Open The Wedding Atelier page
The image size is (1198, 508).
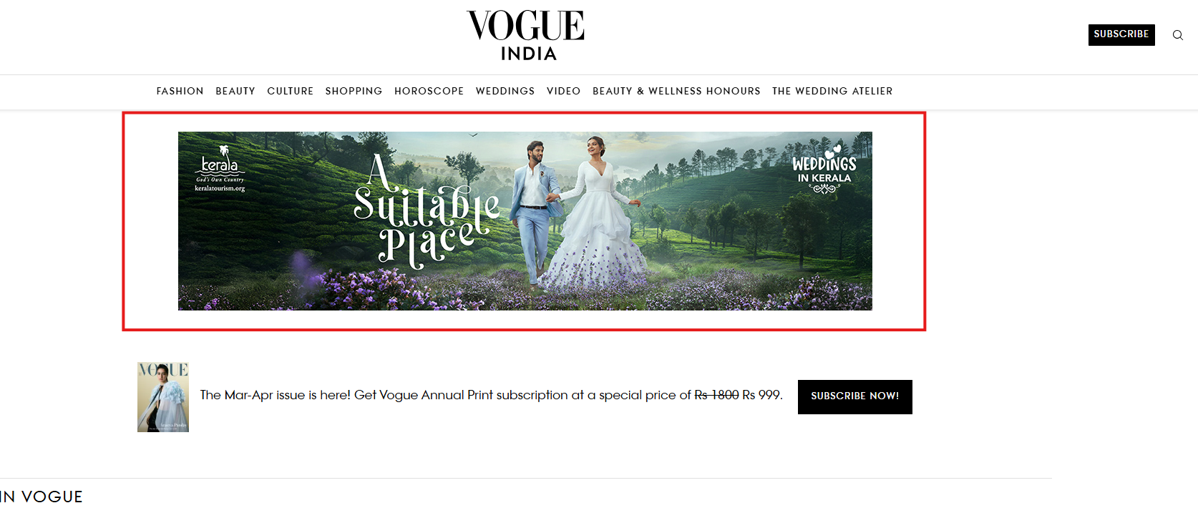832,91
